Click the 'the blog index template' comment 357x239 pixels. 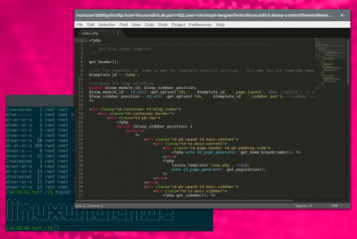[x=124, y=49]
